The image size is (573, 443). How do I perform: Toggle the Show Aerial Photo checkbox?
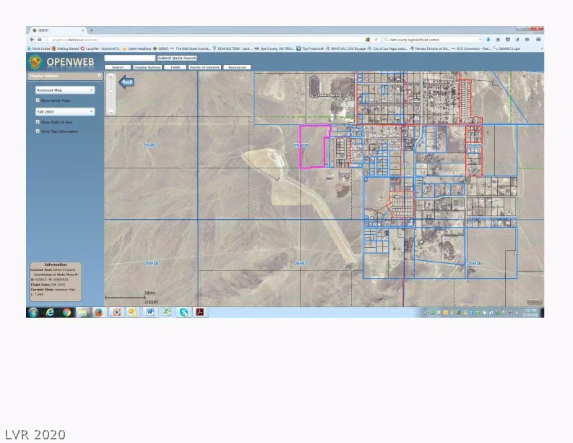38,100
